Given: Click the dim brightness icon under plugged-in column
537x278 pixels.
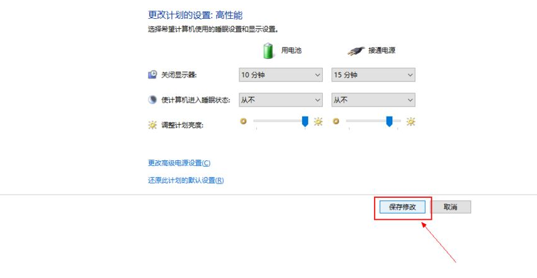Looking at the screenshot, I should [336, 121].
